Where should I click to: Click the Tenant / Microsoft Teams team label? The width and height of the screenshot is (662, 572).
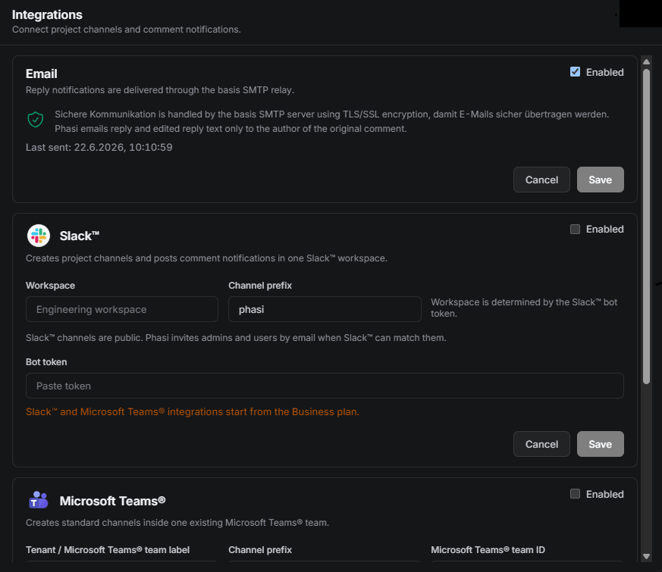pyautogui.click(x=108, y=549)
